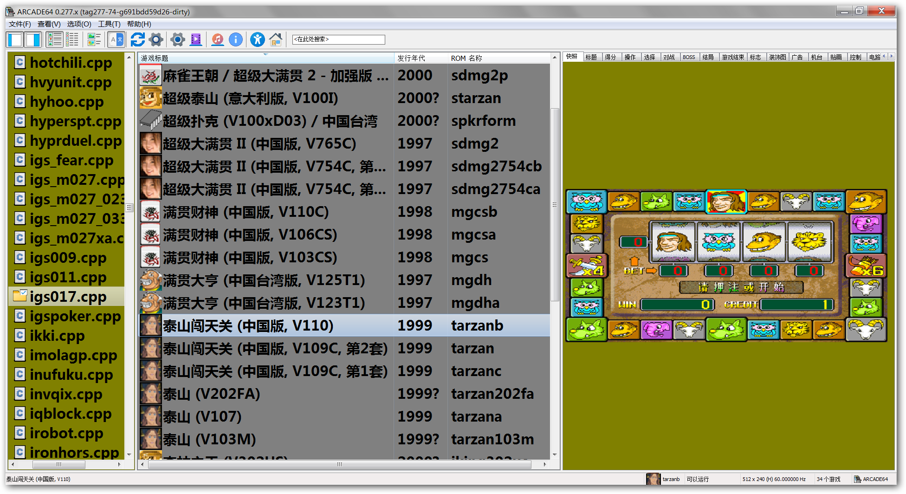Switch to the 得分 tab

(610, 57)
